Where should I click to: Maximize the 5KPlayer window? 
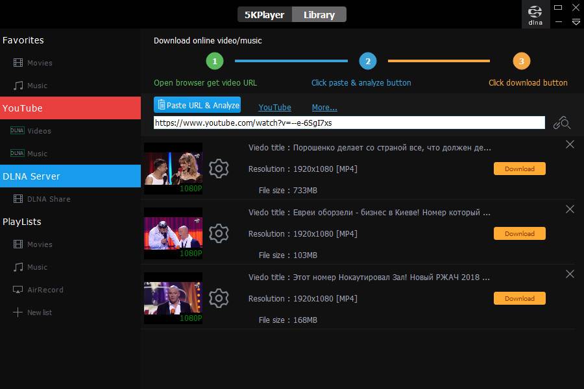click(558, 7)
